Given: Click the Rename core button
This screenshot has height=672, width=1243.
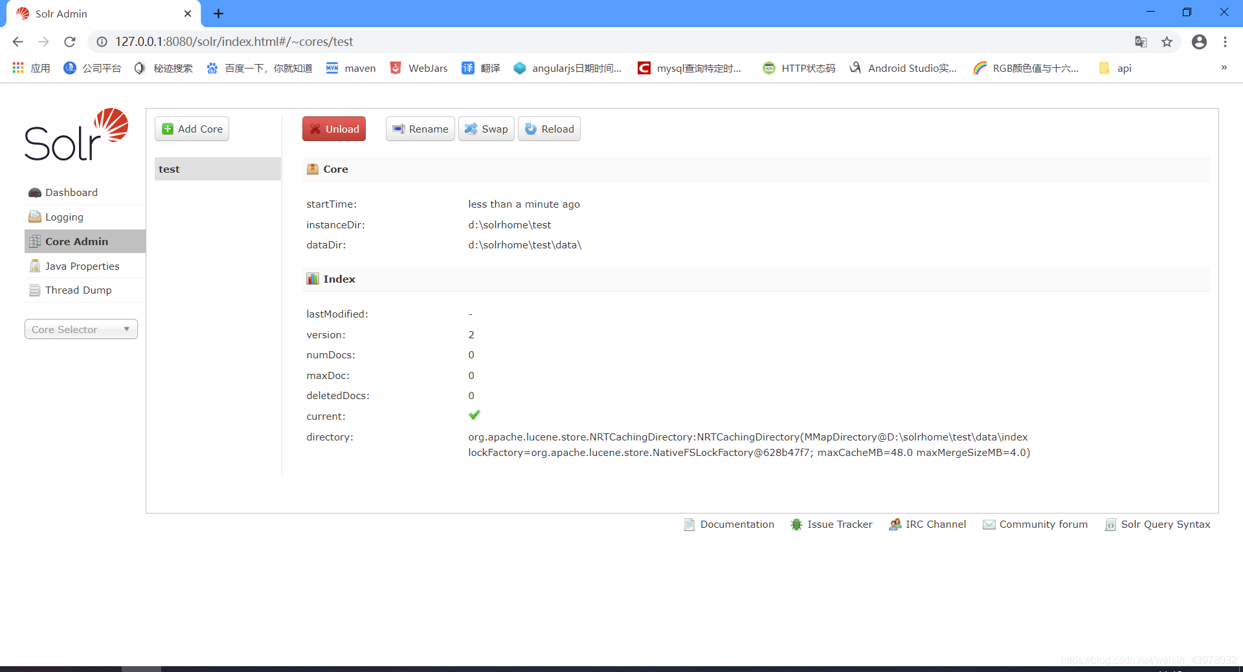Looking at the screenshot, I should [x=420, y=129].
